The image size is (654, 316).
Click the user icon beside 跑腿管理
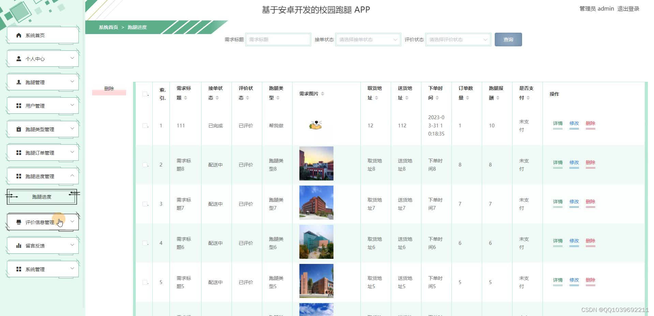point(19,82)
